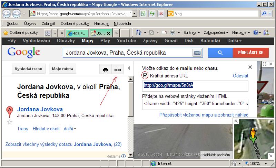The width and height of the screenshot is (276, 168).
Task: Toggle the Krátká adresa URL checkbox
Action: click(x=145, y=75)
